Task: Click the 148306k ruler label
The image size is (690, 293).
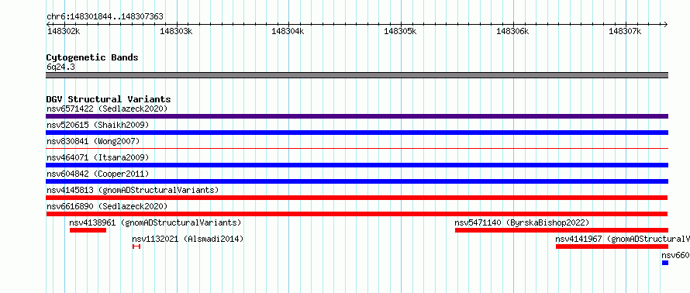Action: [512, 31]
